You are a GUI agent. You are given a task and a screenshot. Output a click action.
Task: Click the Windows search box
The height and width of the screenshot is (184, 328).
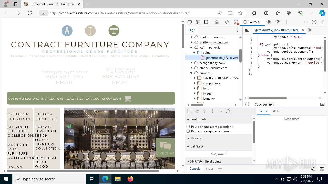tap(49, 179)
